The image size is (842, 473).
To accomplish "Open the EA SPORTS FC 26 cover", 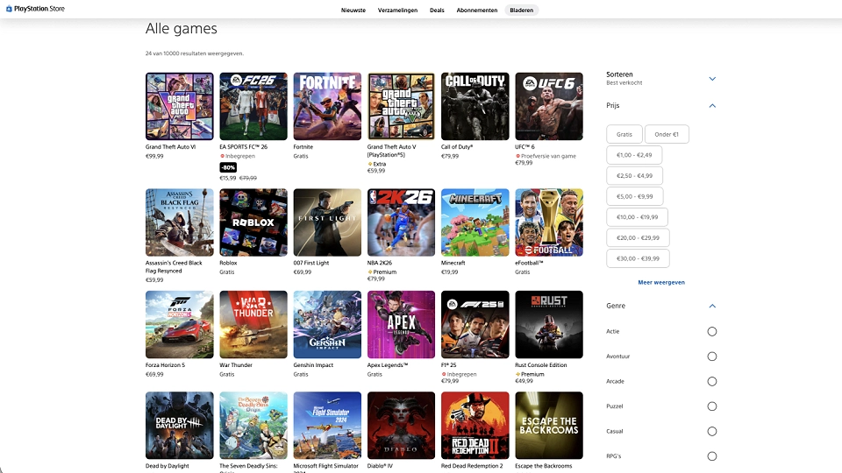I will pos(253,107).
